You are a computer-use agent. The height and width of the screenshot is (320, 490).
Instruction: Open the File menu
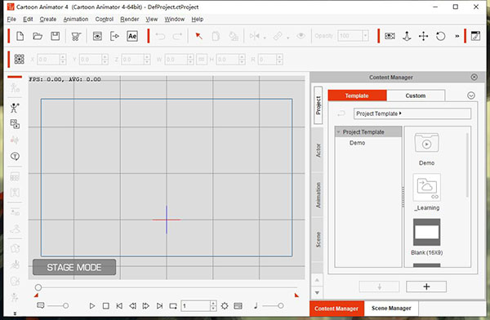(x=11, y=19)
